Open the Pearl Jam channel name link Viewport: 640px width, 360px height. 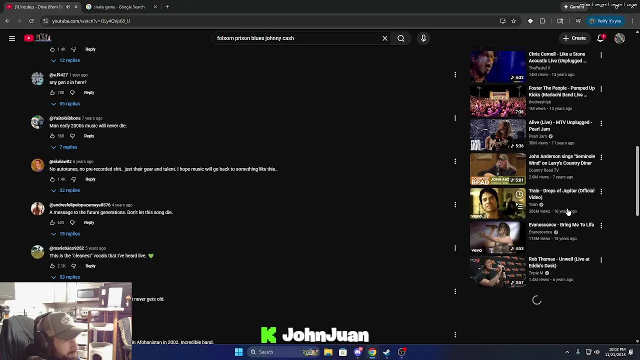tap(537, 136)
